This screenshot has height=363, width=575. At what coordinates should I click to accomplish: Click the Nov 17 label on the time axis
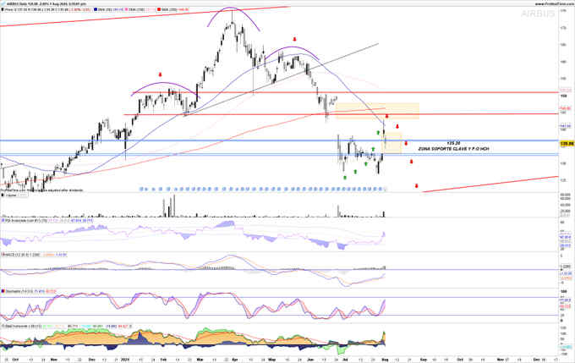click(x=502, y=360)
